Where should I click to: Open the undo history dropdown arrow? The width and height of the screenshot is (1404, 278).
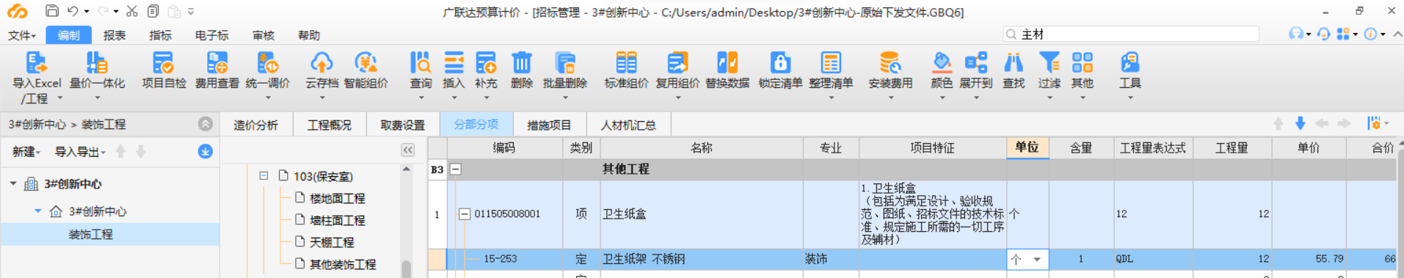[x=87, y=12]
